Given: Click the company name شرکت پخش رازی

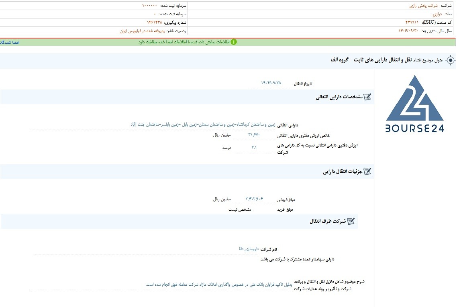Looking at the screenshot, I should pos(424,6).
